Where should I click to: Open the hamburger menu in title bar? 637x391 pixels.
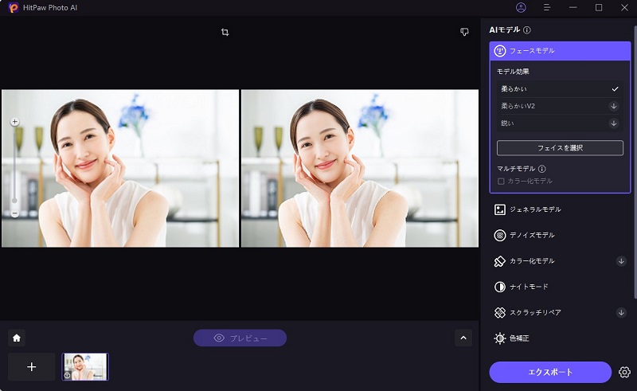click(546, 7)
